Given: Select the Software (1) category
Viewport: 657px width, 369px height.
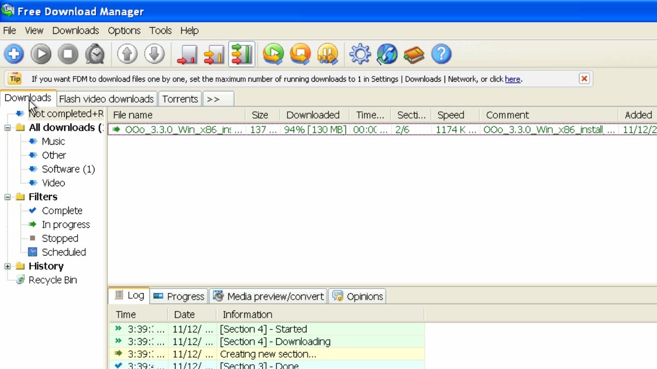Looking at the screenshot, I should (68, 169).
